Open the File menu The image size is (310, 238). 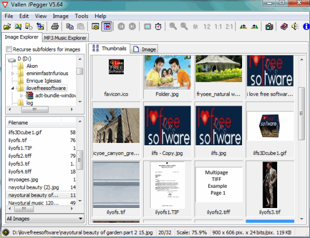click(x=8, y=16)
